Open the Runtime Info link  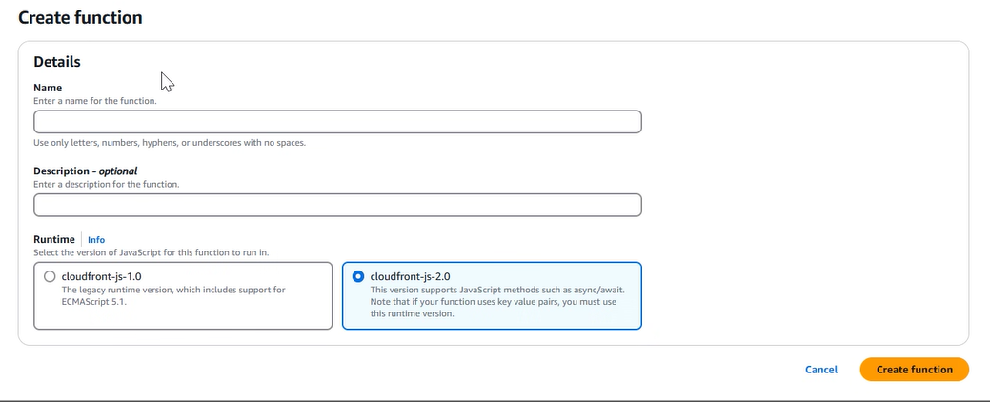96,240
